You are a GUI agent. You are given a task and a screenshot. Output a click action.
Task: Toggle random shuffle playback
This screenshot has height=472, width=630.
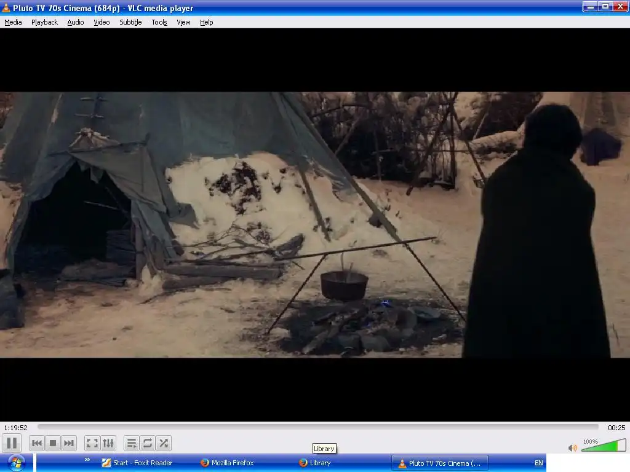164,443
